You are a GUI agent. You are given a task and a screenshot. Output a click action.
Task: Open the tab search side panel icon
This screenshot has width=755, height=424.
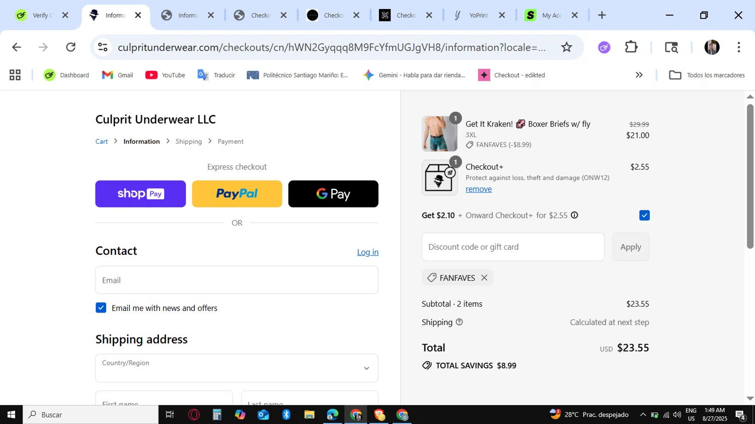tap(671, 47)
